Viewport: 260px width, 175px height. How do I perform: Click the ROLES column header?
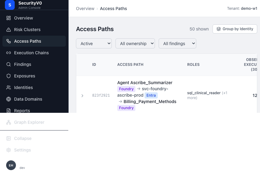pos(193,65)
